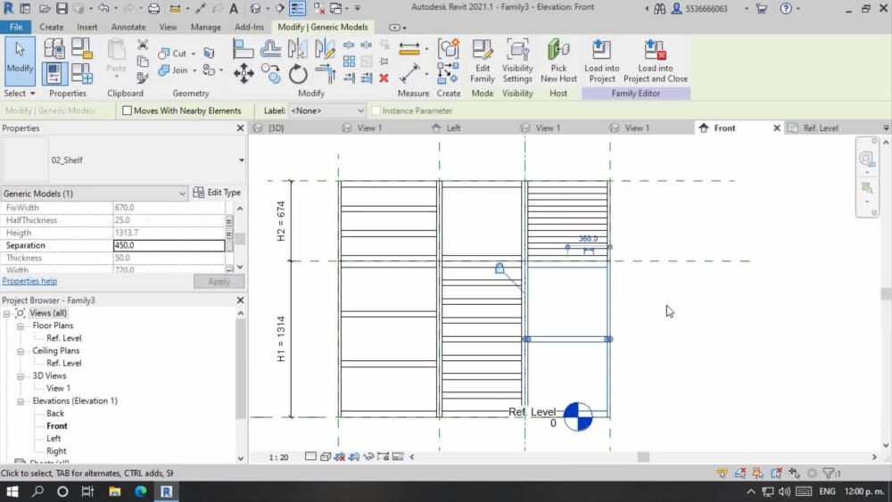The image size is (892, 502).
Task: Open the Generic Models (1) filter dropdown
Action: pos(94,193)
